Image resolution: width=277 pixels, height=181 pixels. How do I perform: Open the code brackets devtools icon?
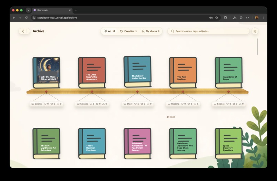tap(247, 18)
